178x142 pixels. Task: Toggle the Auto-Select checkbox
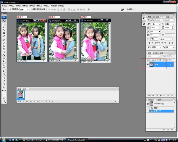pos(10,9)
